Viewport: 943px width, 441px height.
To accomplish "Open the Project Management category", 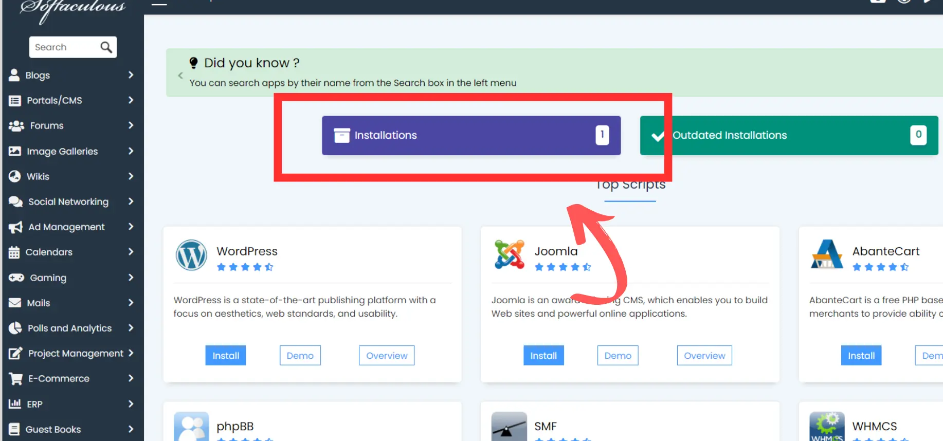I will click(x=72, y=353).
